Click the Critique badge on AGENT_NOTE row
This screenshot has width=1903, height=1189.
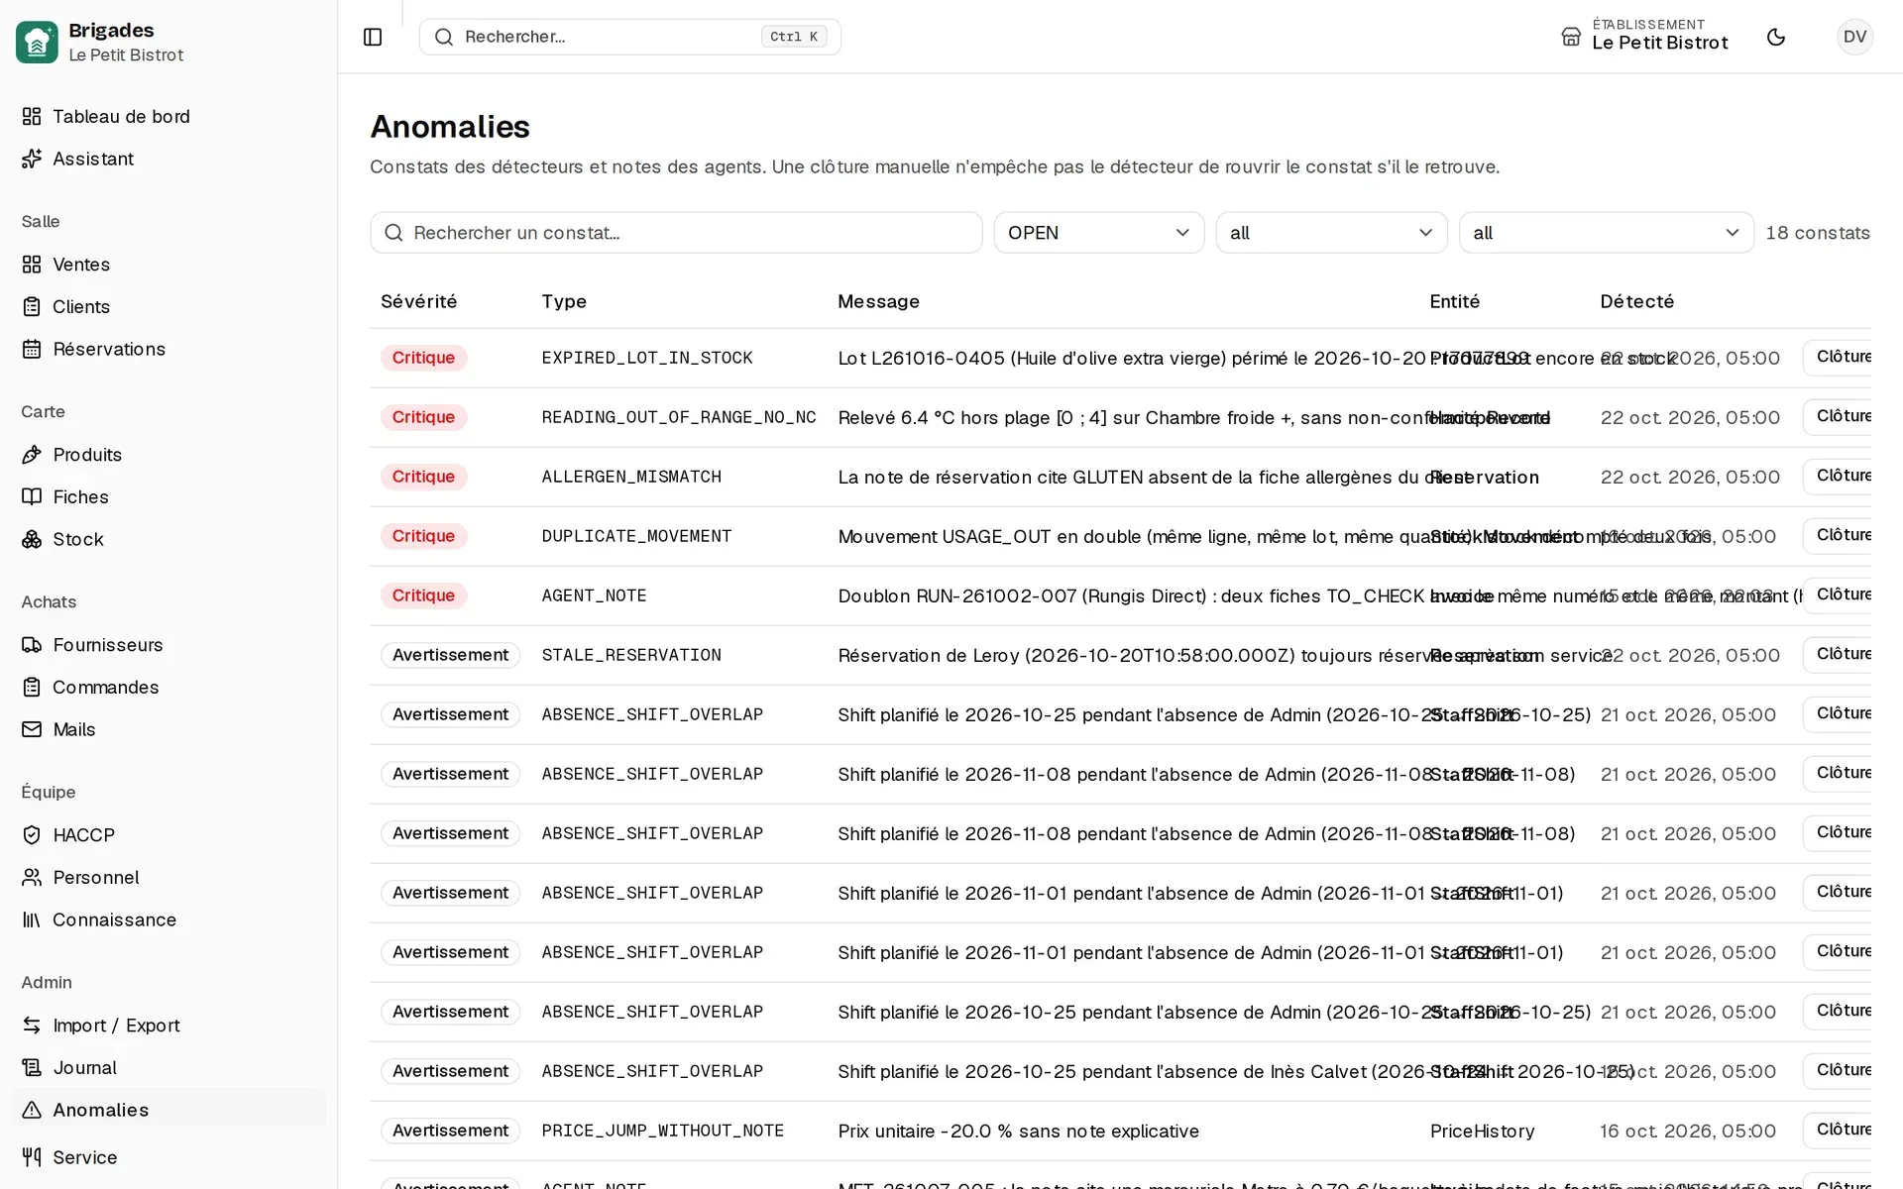click(423, 595)
